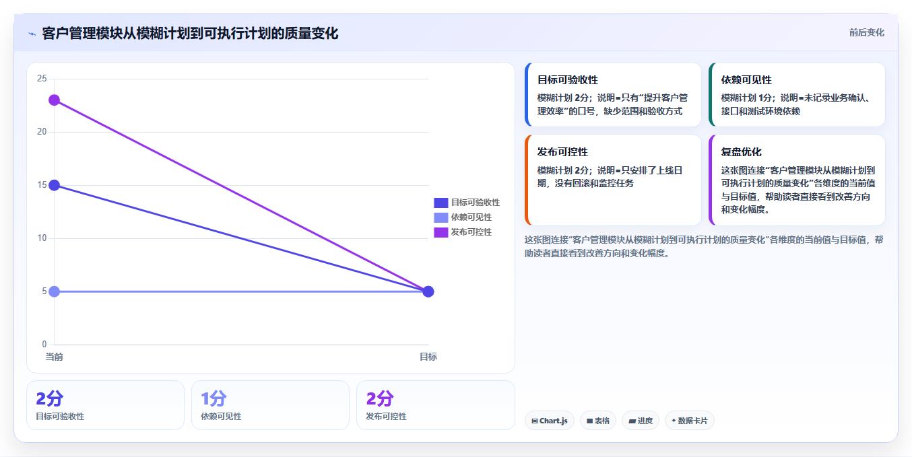Screen dimensions: 912x457
Task: Click the 当前 axis label
Action: (54, 357)
